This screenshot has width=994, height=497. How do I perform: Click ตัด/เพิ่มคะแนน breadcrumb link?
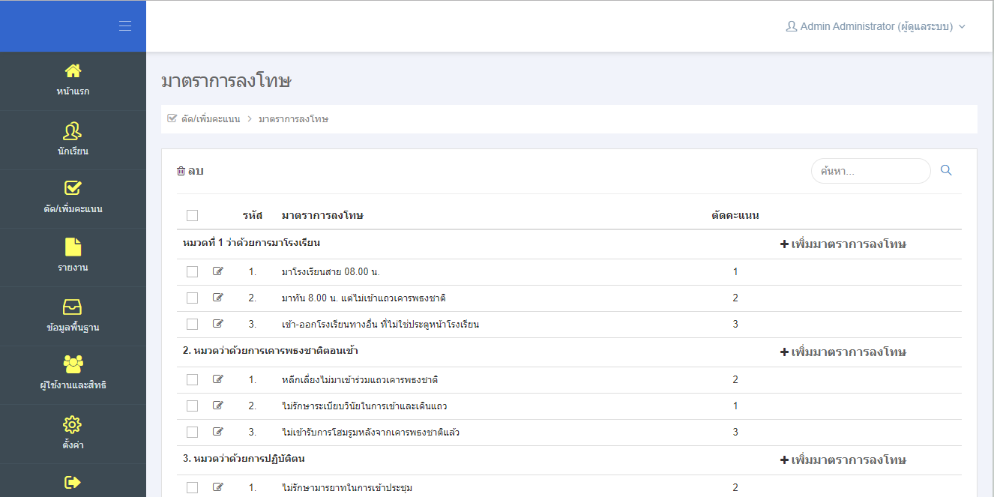click(x=211, y=119)
